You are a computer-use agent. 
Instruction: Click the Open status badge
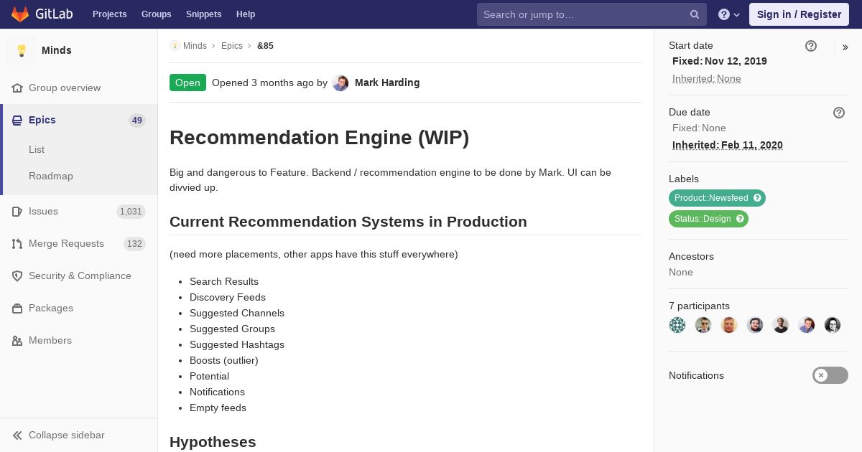tap(187, 83)
